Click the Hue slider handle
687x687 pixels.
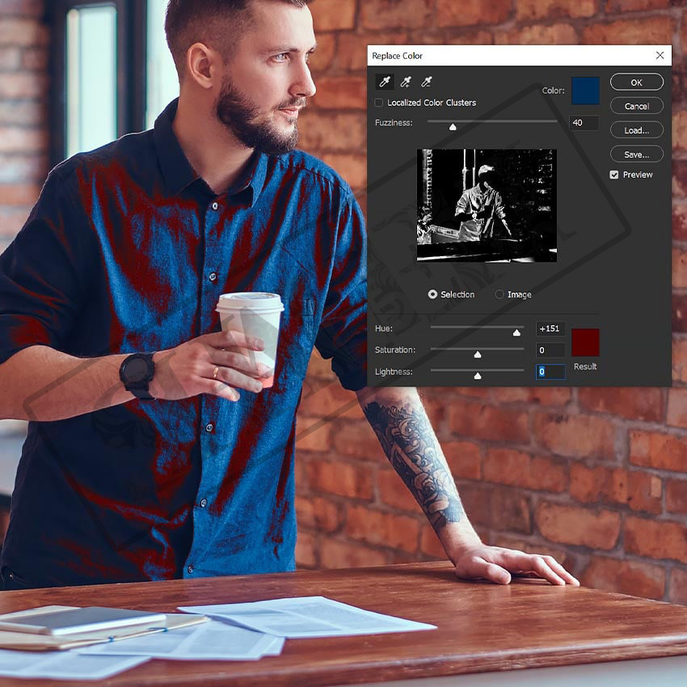coord(517,331)
